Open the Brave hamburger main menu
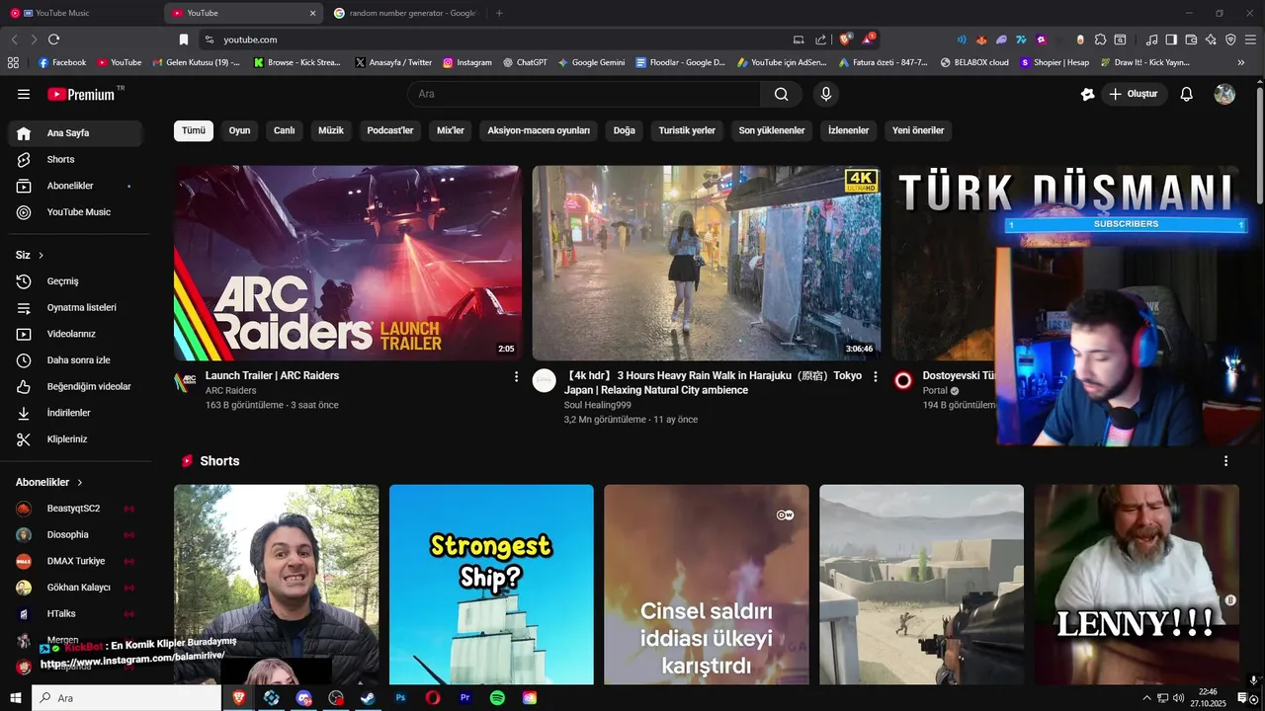 1250,39
